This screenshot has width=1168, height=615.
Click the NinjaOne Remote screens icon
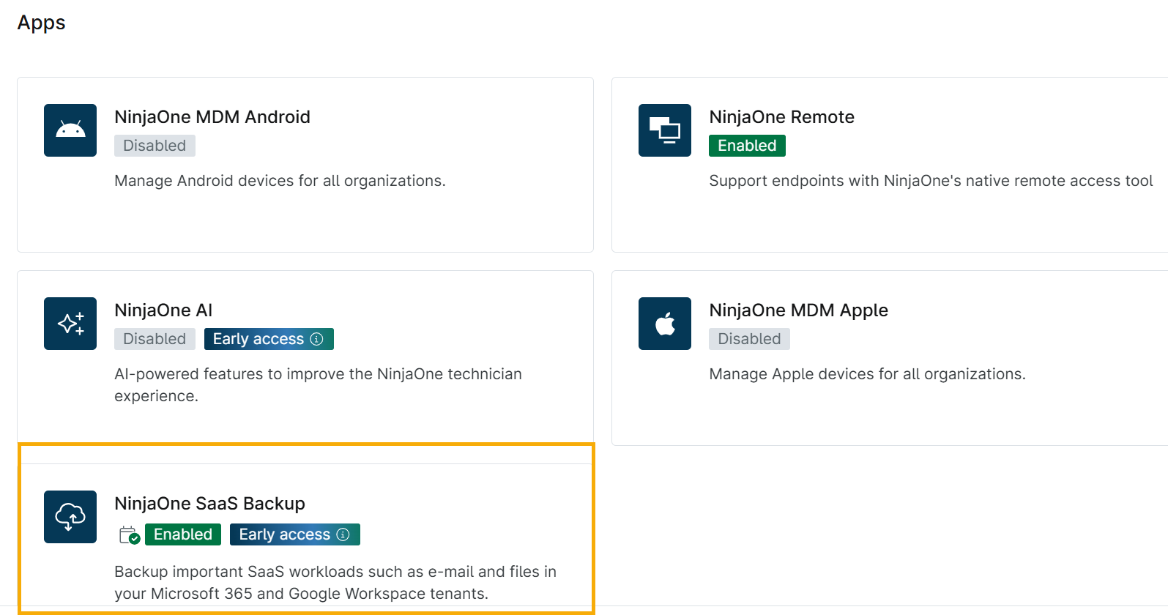pyautogui.click(x=664, y=130)
